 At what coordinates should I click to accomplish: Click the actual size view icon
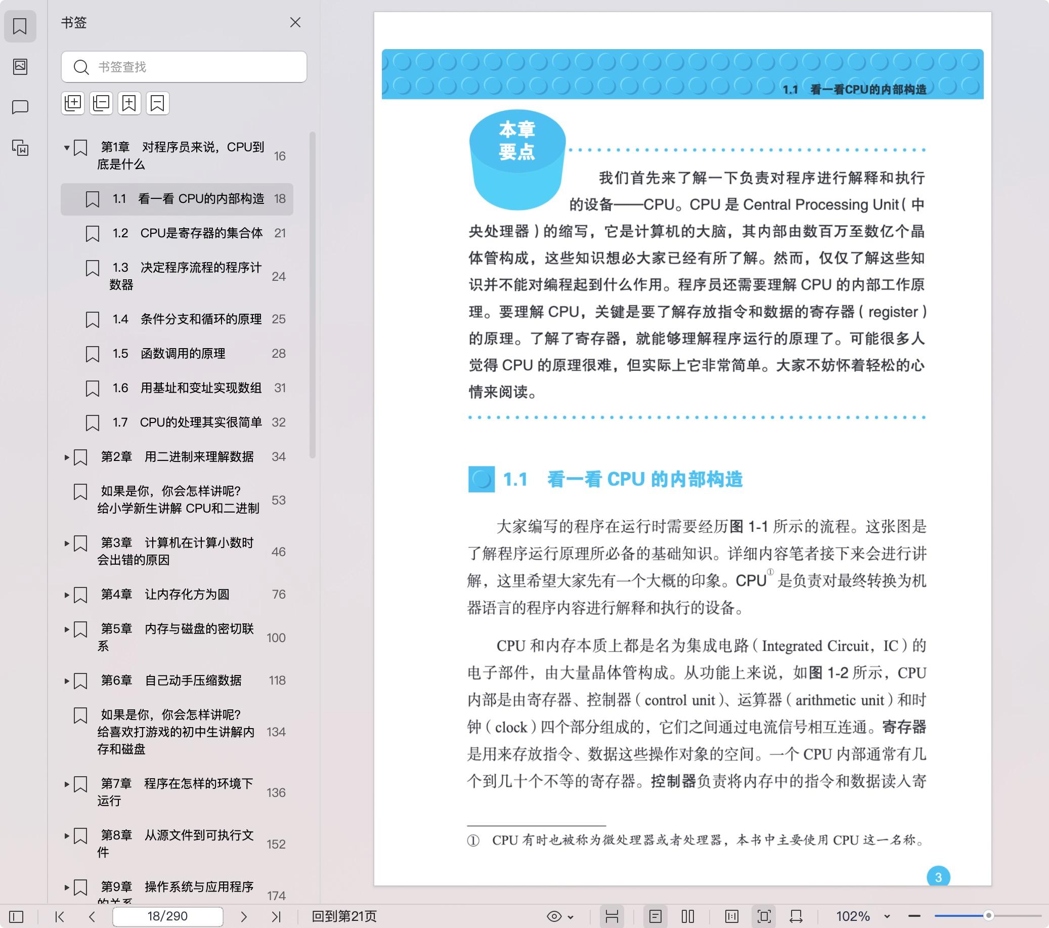[732, 917]
